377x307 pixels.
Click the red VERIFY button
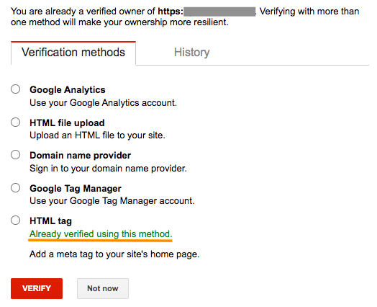(x=37, y=288)
